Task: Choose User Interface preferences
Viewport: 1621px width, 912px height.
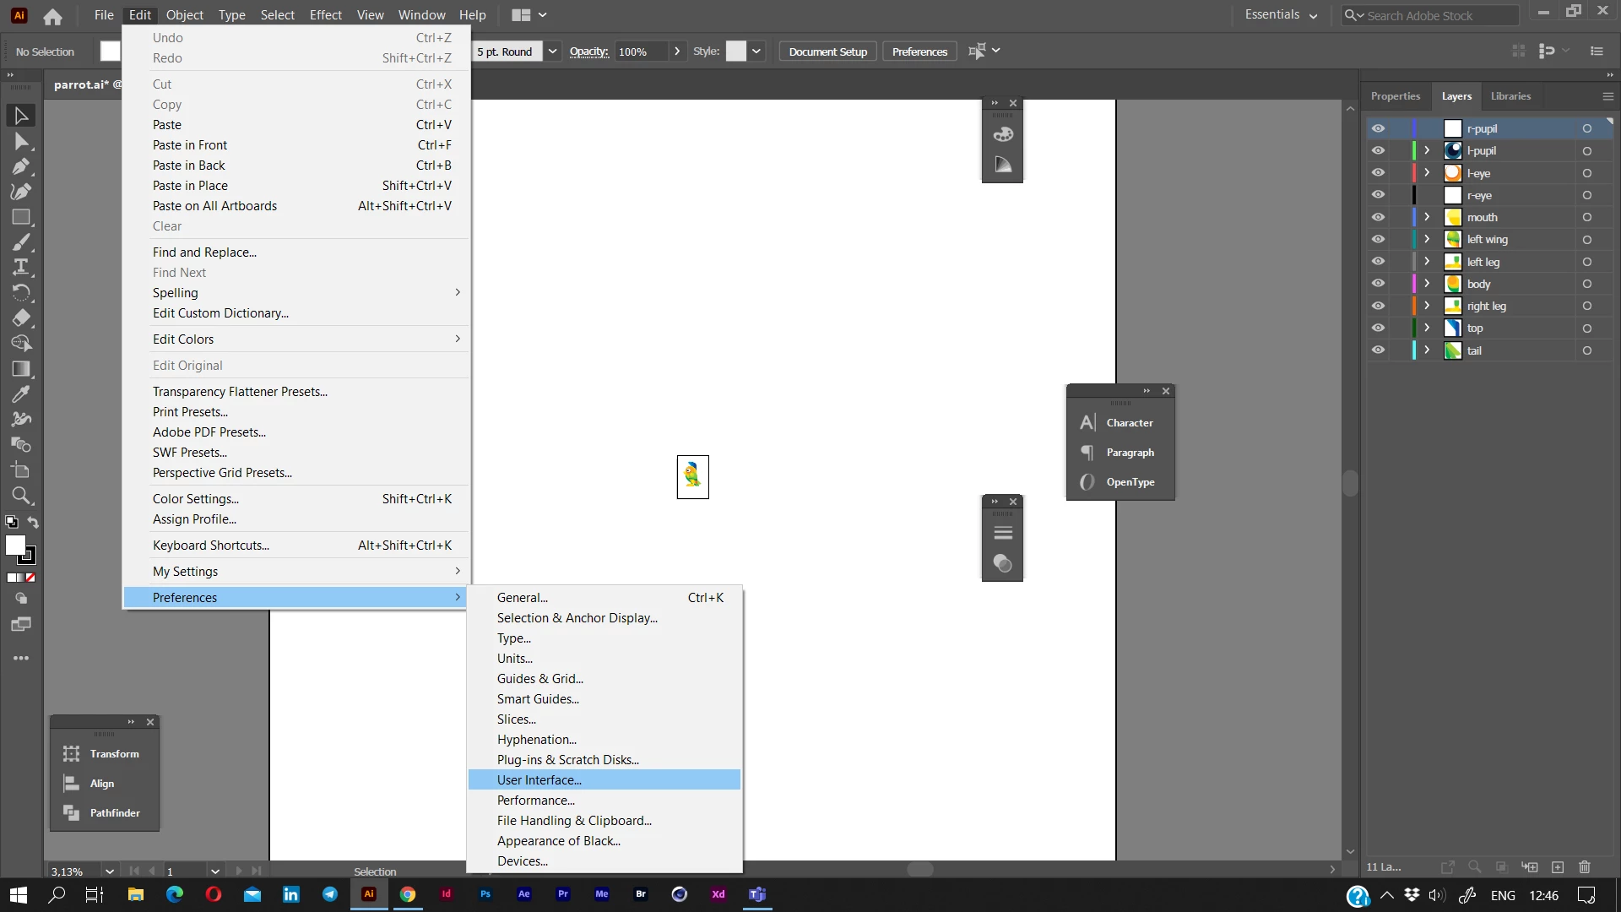Action: point(539,780)
